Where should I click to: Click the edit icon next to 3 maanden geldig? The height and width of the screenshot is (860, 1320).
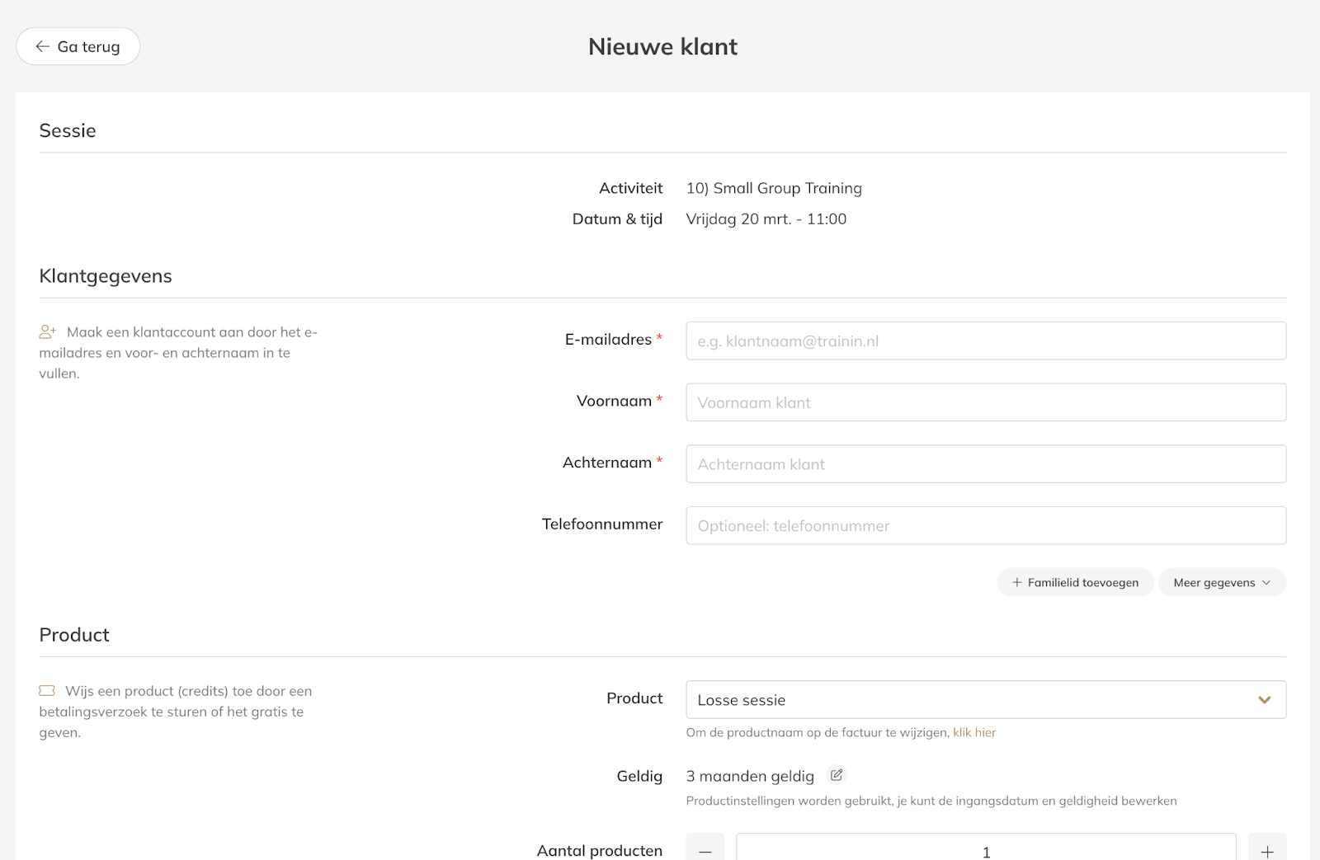pyautogui.click(x=837, y=775)
